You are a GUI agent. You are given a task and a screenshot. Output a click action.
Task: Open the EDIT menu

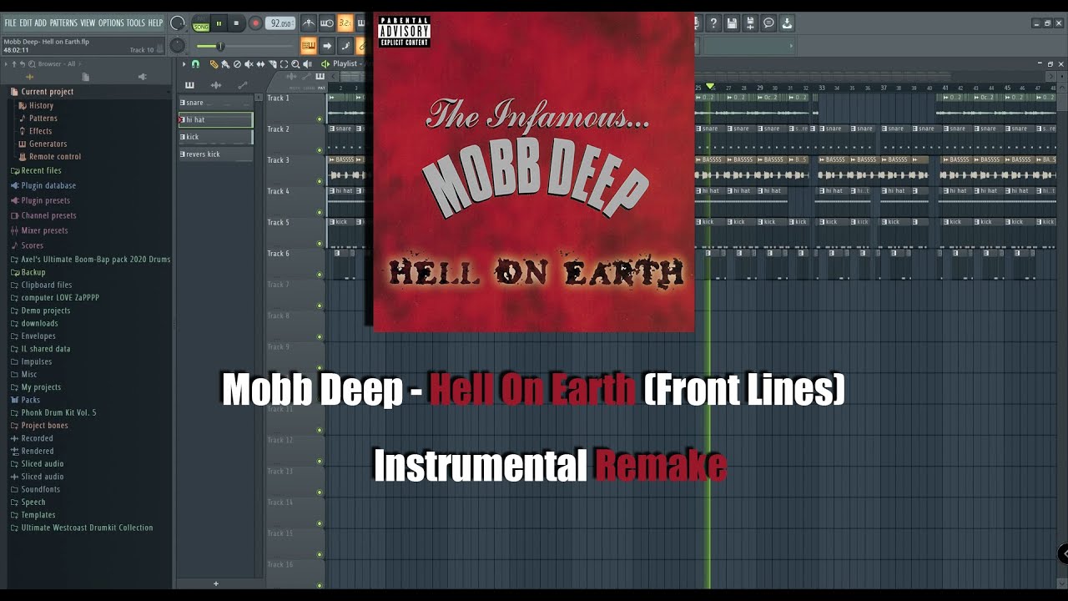[26, 23]
